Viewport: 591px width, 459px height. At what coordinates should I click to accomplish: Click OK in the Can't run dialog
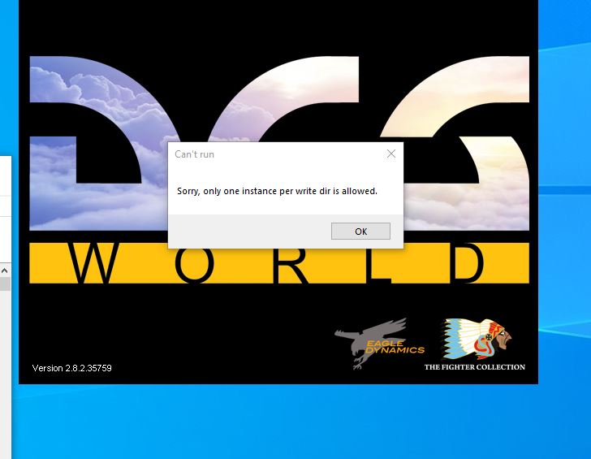coord(360,232)
